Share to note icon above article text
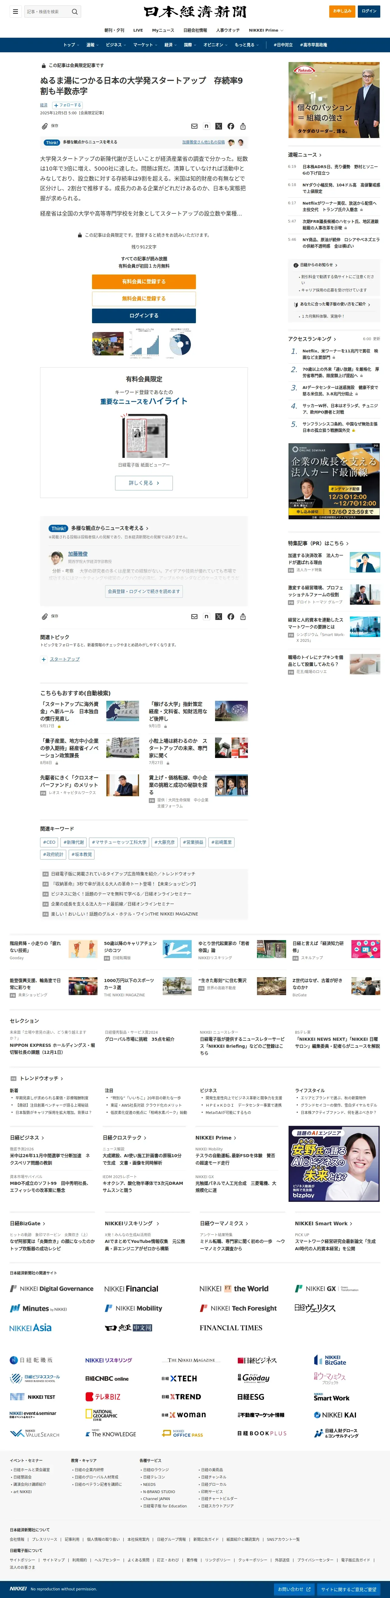 click(x=207, y=126)
